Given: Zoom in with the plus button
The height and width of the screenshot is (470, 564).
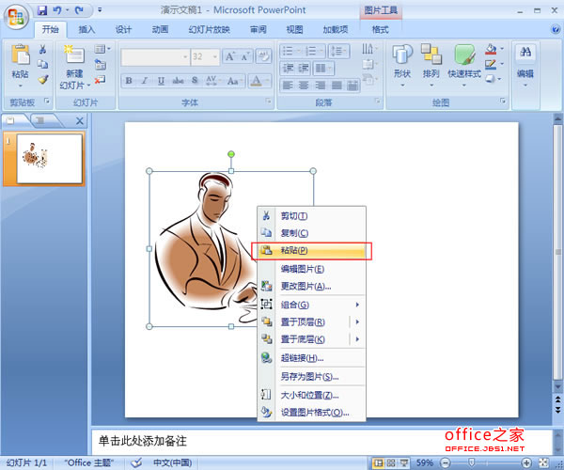Looking at the screenshot, I should click(x=526, y=462).
